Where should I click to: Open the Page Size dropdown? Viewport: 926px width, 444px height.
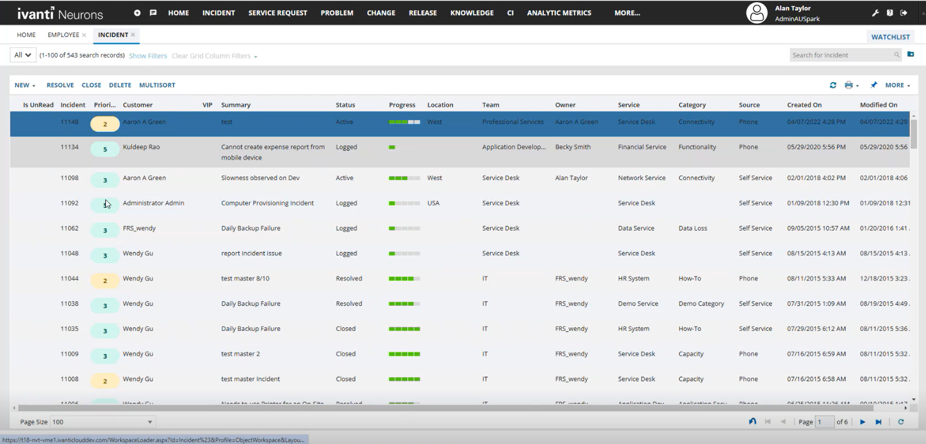102,422
